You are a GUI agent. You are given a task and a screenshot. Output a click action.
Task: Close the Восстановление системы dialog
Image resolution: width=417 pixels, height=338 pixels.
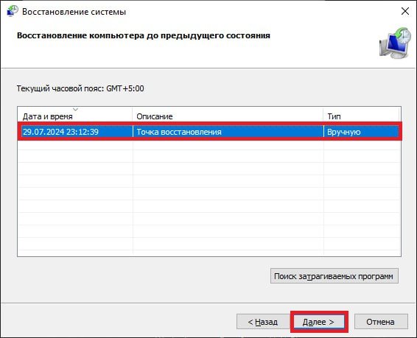coord(405,11)
